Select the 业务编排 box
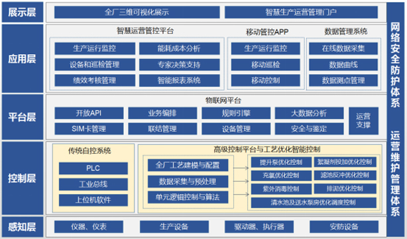 (x=162, y=113)
